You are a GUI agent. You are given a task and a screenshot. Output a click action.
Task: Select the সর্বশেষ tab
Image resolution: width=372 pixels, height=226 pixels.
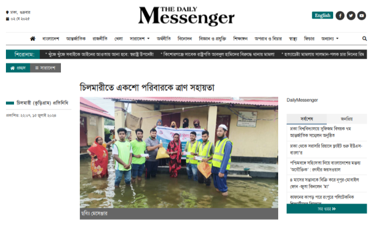tap(307, 119)
